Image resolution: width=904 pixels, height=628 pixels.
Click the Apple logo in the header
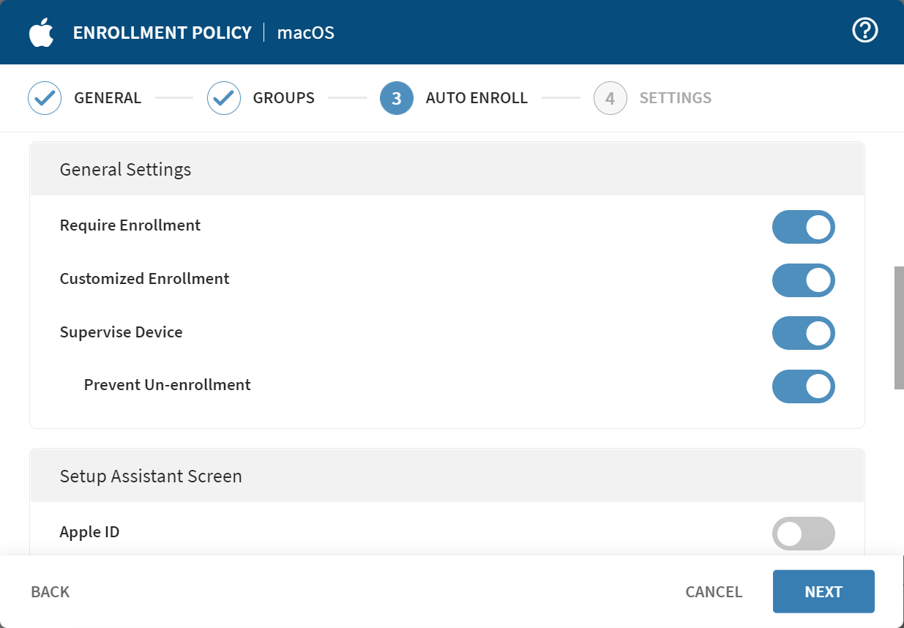(x=42, y=31)
